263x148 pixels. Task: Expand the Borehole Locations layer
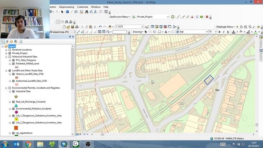coord(6,50)
